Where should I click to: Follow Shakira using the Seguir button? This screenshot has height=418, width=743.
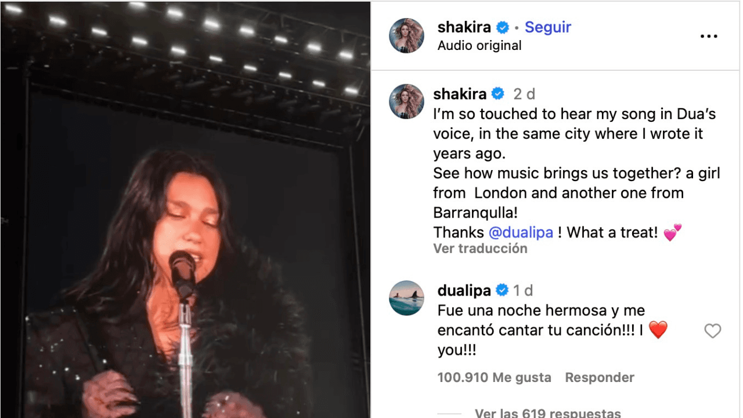click(548, 27)
